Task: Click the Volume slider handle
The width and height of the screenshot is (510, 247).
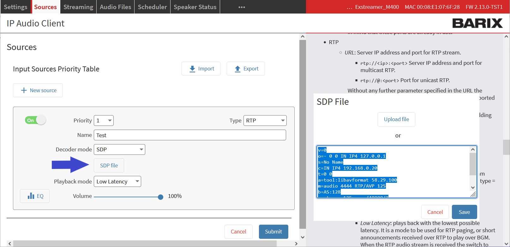Action: (160, 197)
